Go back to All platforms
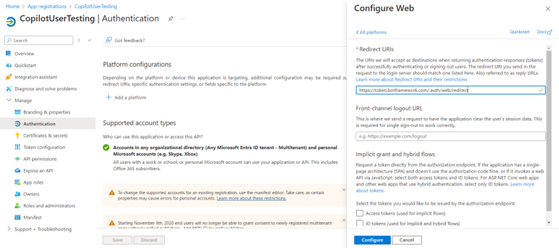Image resolution: width=559 pixels, height=248 pixels. click(371, 32)
